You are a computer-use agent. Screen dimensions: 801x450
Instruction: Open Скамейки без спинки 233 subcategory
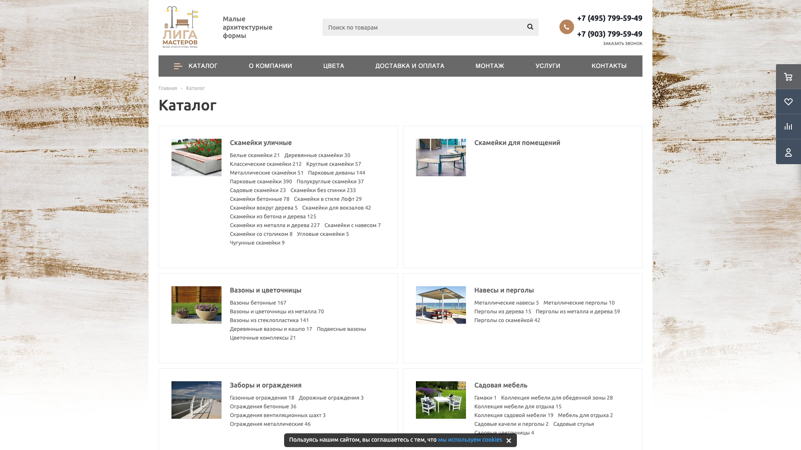[323, 190]
